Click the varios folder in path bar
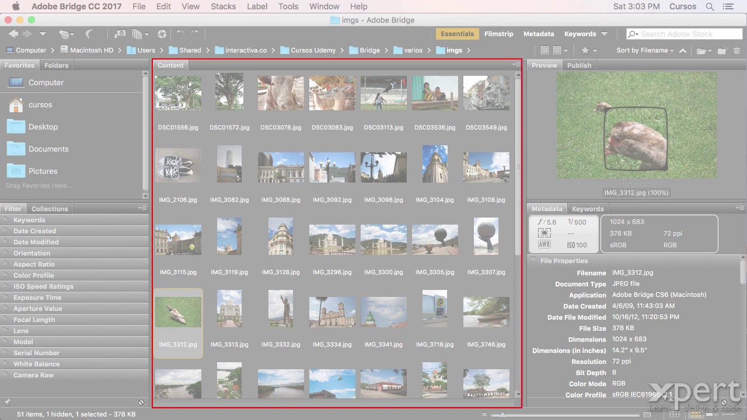The width and height of the screenshot is (747, 420). click(408, 50)
